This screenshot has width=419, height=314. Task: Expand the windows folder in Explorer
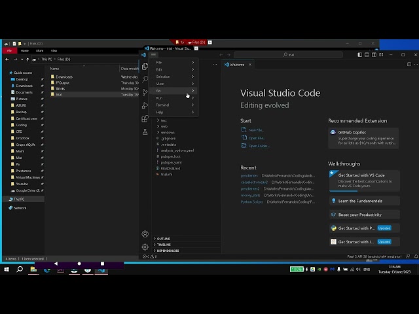[168, 132]
